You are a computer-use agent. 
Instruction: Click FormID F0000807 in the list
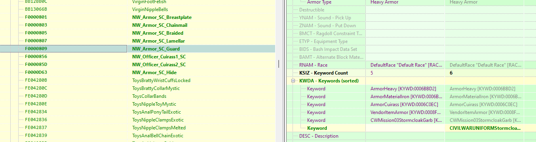36,41
